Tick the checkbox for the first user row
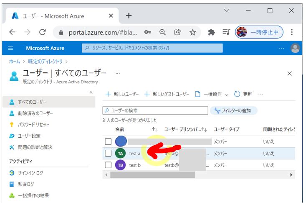306x203 pixels. (108, 141)
